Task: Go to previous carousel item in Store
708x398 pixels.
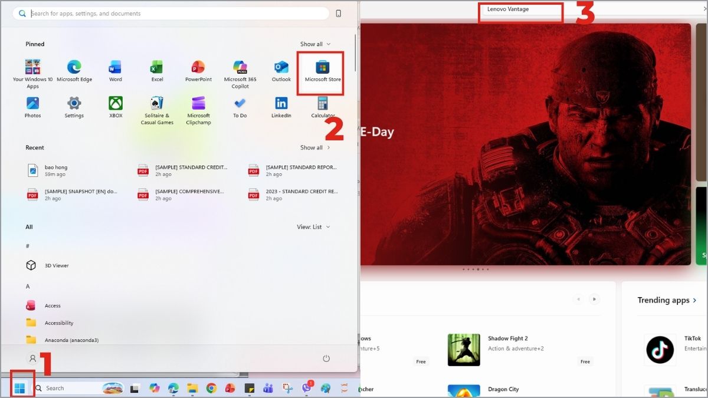Action: tap(579, 300)
